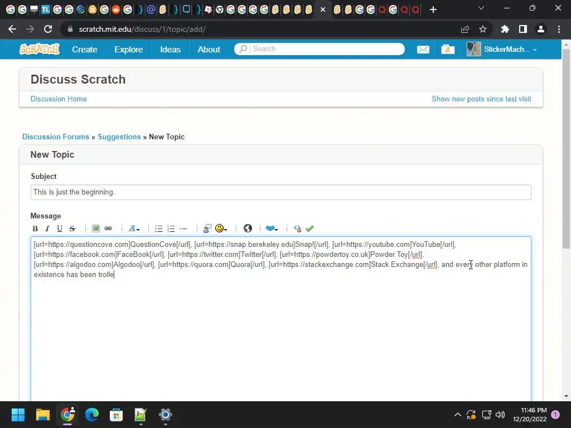Clean the BBCode tags
This screenshot has width=571, height=428.
(297, 228)
